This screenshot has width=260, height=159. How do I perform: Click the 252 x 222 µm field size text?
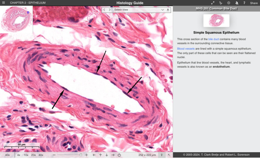pyautogui.click(x=147, y=155)
